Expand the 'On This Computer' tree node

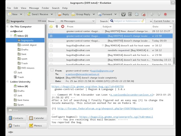pyautogui.click(x=8, y=27)
